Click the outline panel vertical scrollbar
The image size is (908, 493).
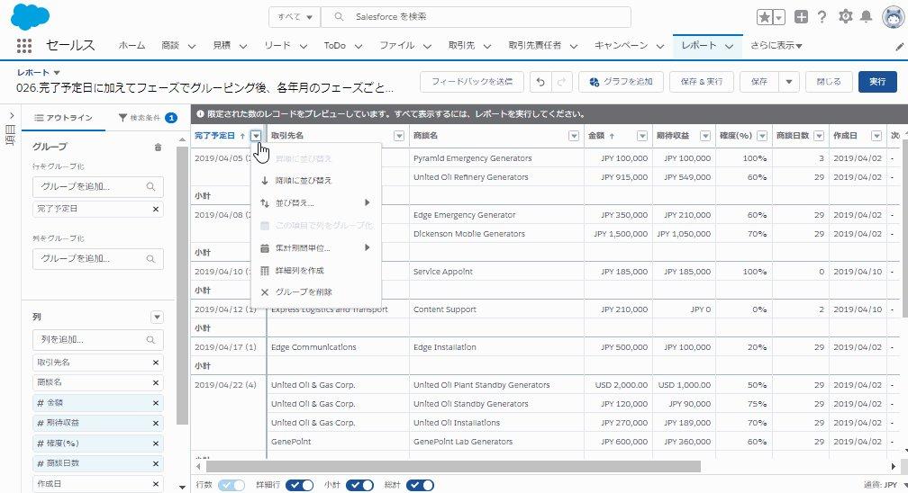point(182,286)
